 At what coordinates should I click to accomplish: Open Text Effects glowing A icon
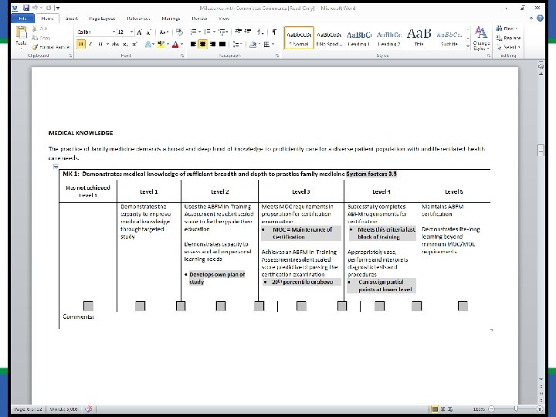(x=147, y=44)
